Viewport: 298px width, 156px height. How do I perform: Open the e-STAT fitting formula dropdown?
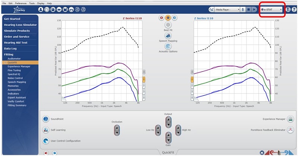(x=272, y=10)
